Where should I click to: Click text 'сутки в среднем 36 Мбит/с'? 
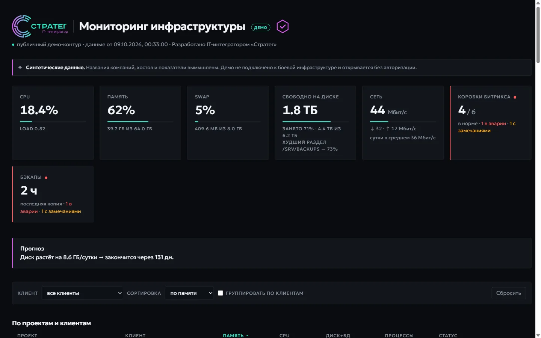[x=403, y=138]
